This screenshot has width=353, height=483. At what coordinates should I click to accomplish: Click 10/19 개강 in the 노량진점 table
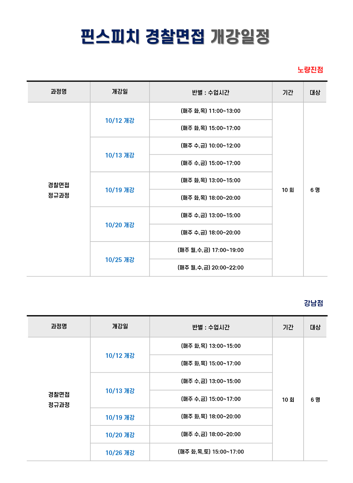point(120,190)
